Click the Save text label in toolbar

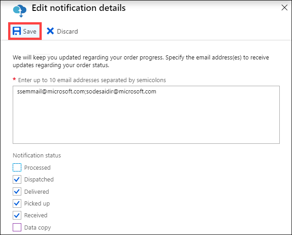click(x=29, y=31)
